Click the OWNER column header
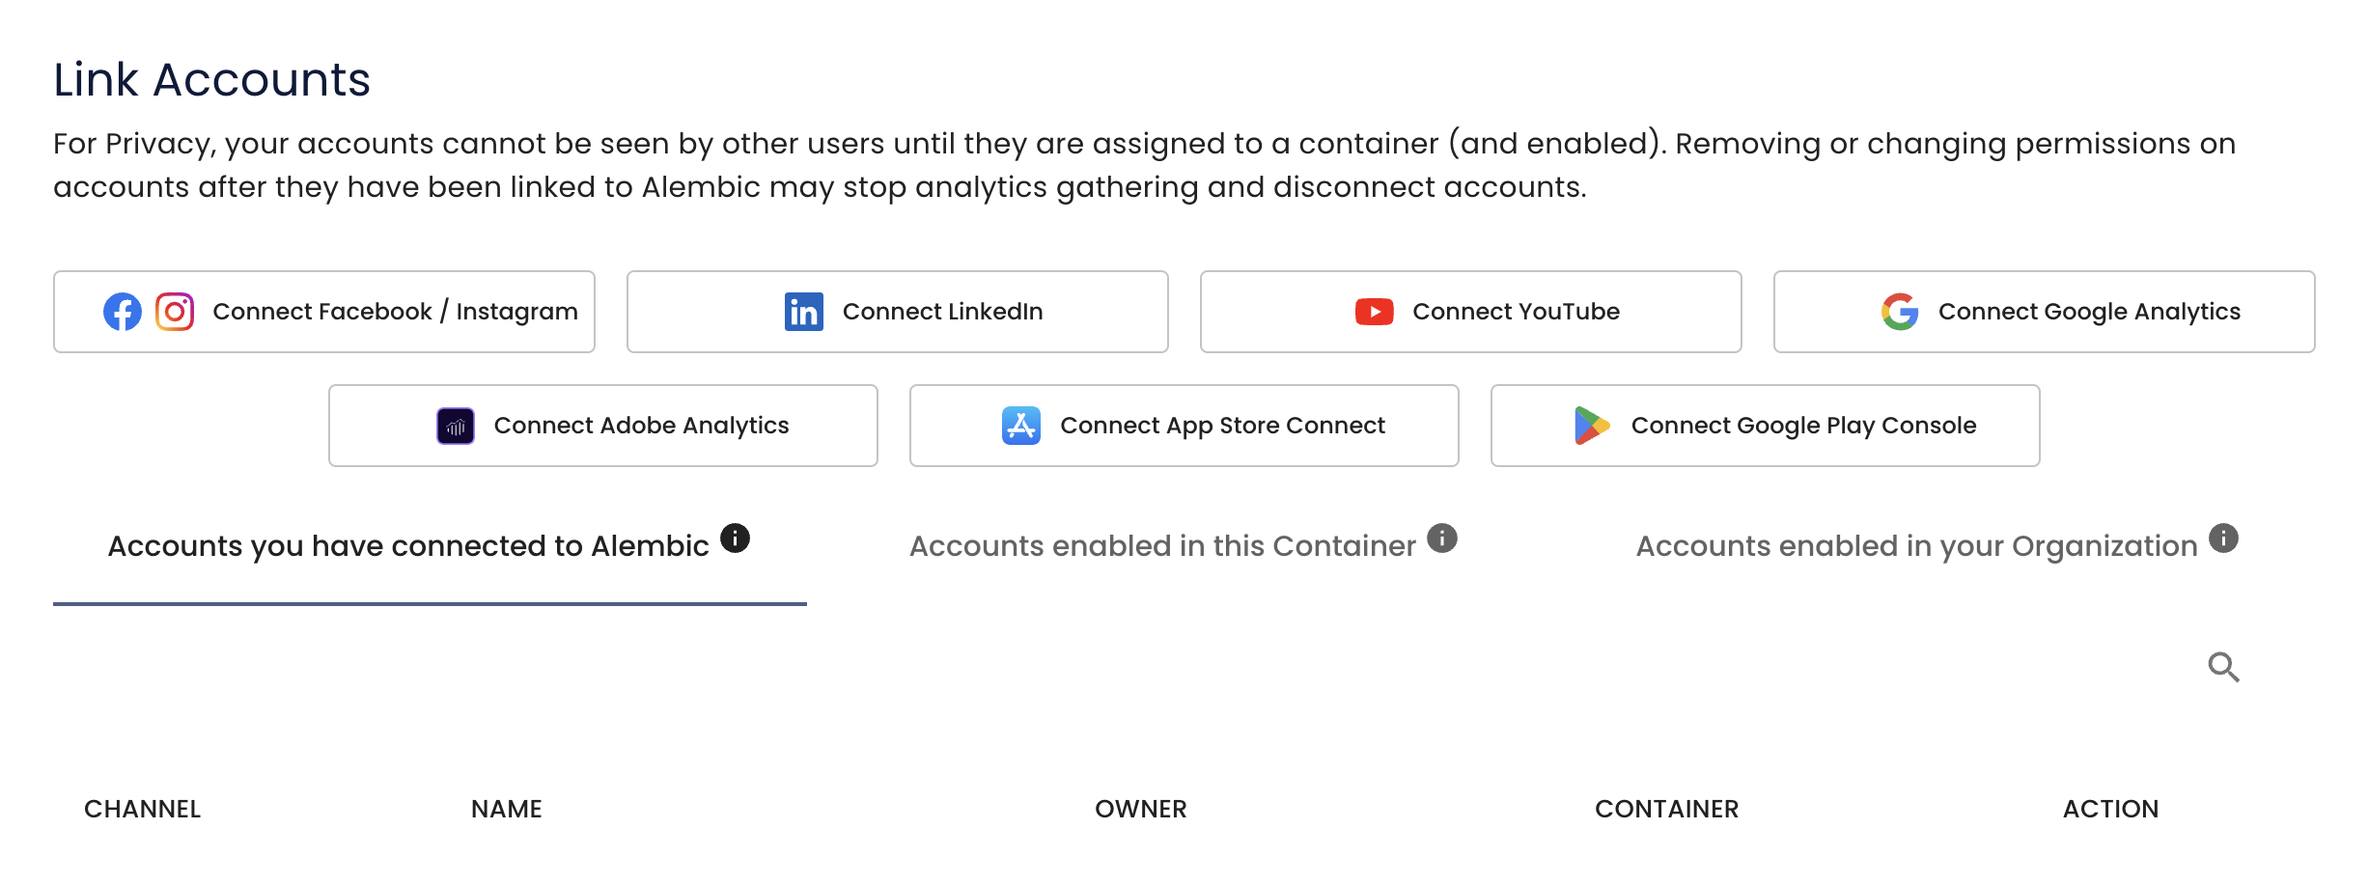 pyautogui.click(x=1141, y=809)
